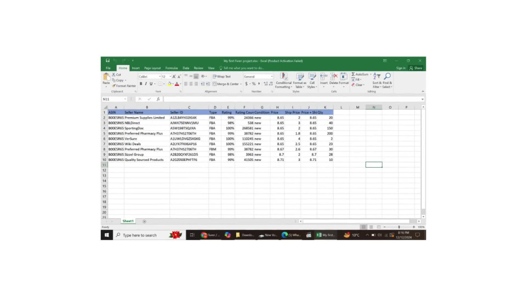Viewport: 527px width, 297px height.
Task: Click the Orientation text angle icon
Action: (203, 76)
